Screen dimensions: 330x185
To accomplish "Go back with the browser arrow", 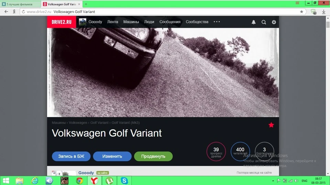I will pyautogui.click(x=6, y=12).
